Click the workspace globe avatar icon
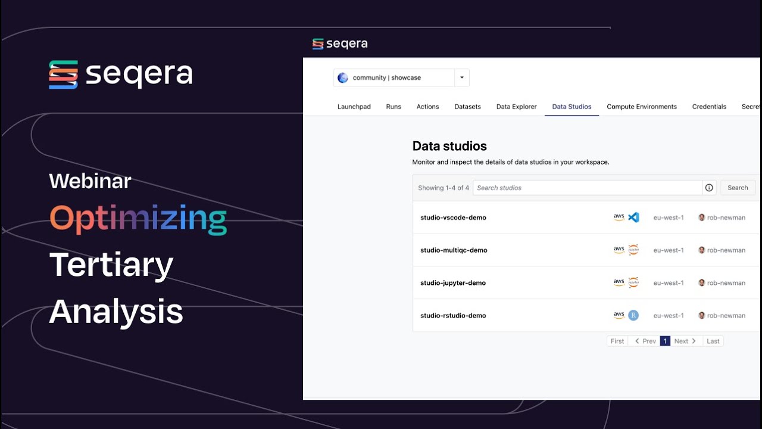 (x=343, y=77)
